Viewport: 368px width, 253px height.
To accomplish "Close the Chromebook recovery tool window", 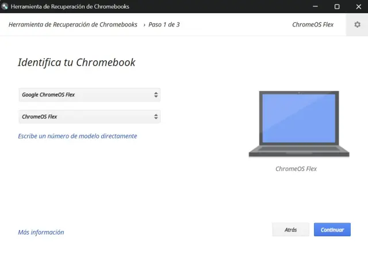I will 358,6.
